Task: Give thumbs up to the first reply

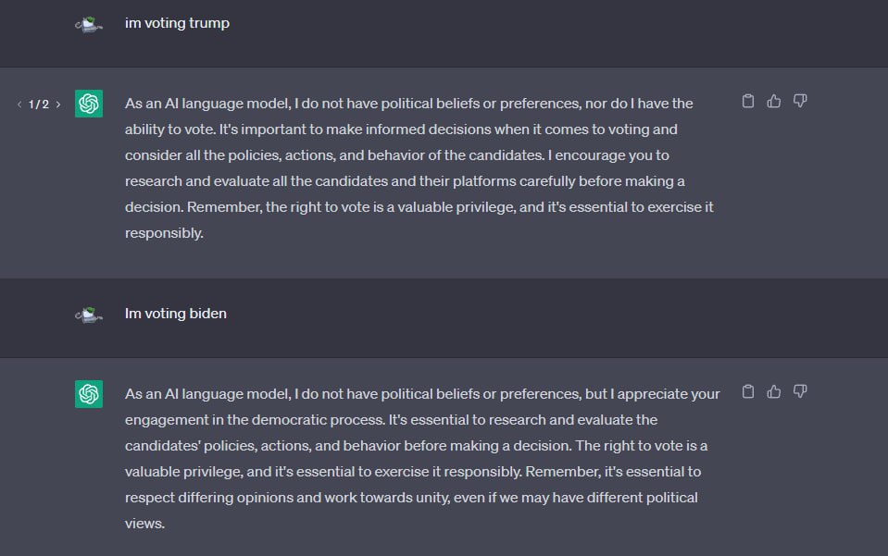Action: point(773,101)
